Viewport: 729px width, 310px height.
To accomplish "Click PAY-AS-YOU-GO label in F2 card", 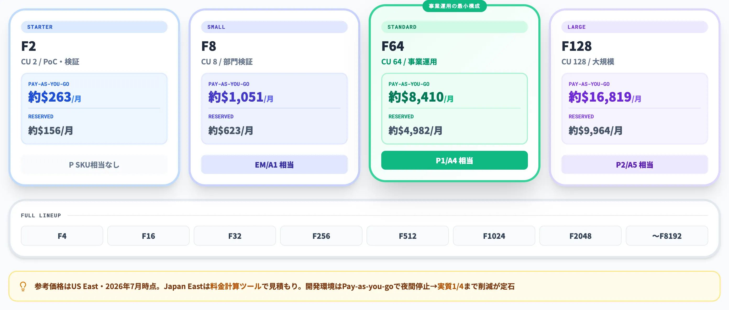I will click(x=49, y=84).
